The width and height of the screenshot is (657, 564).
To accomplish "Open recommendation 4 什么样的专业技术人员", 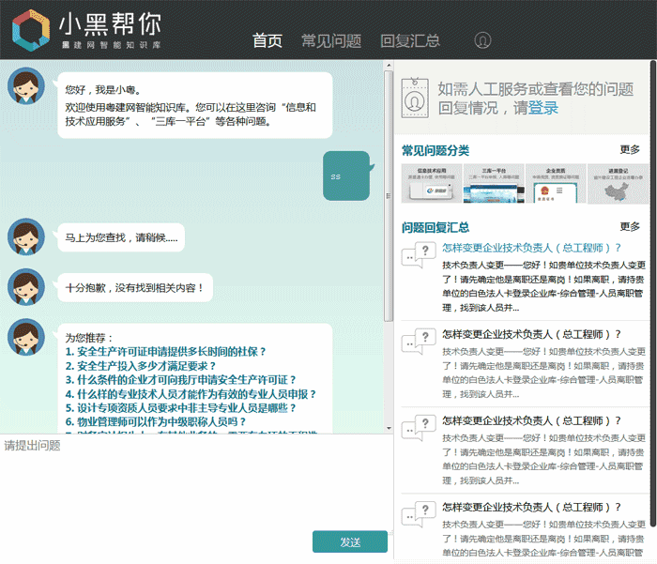I will 191,394.
